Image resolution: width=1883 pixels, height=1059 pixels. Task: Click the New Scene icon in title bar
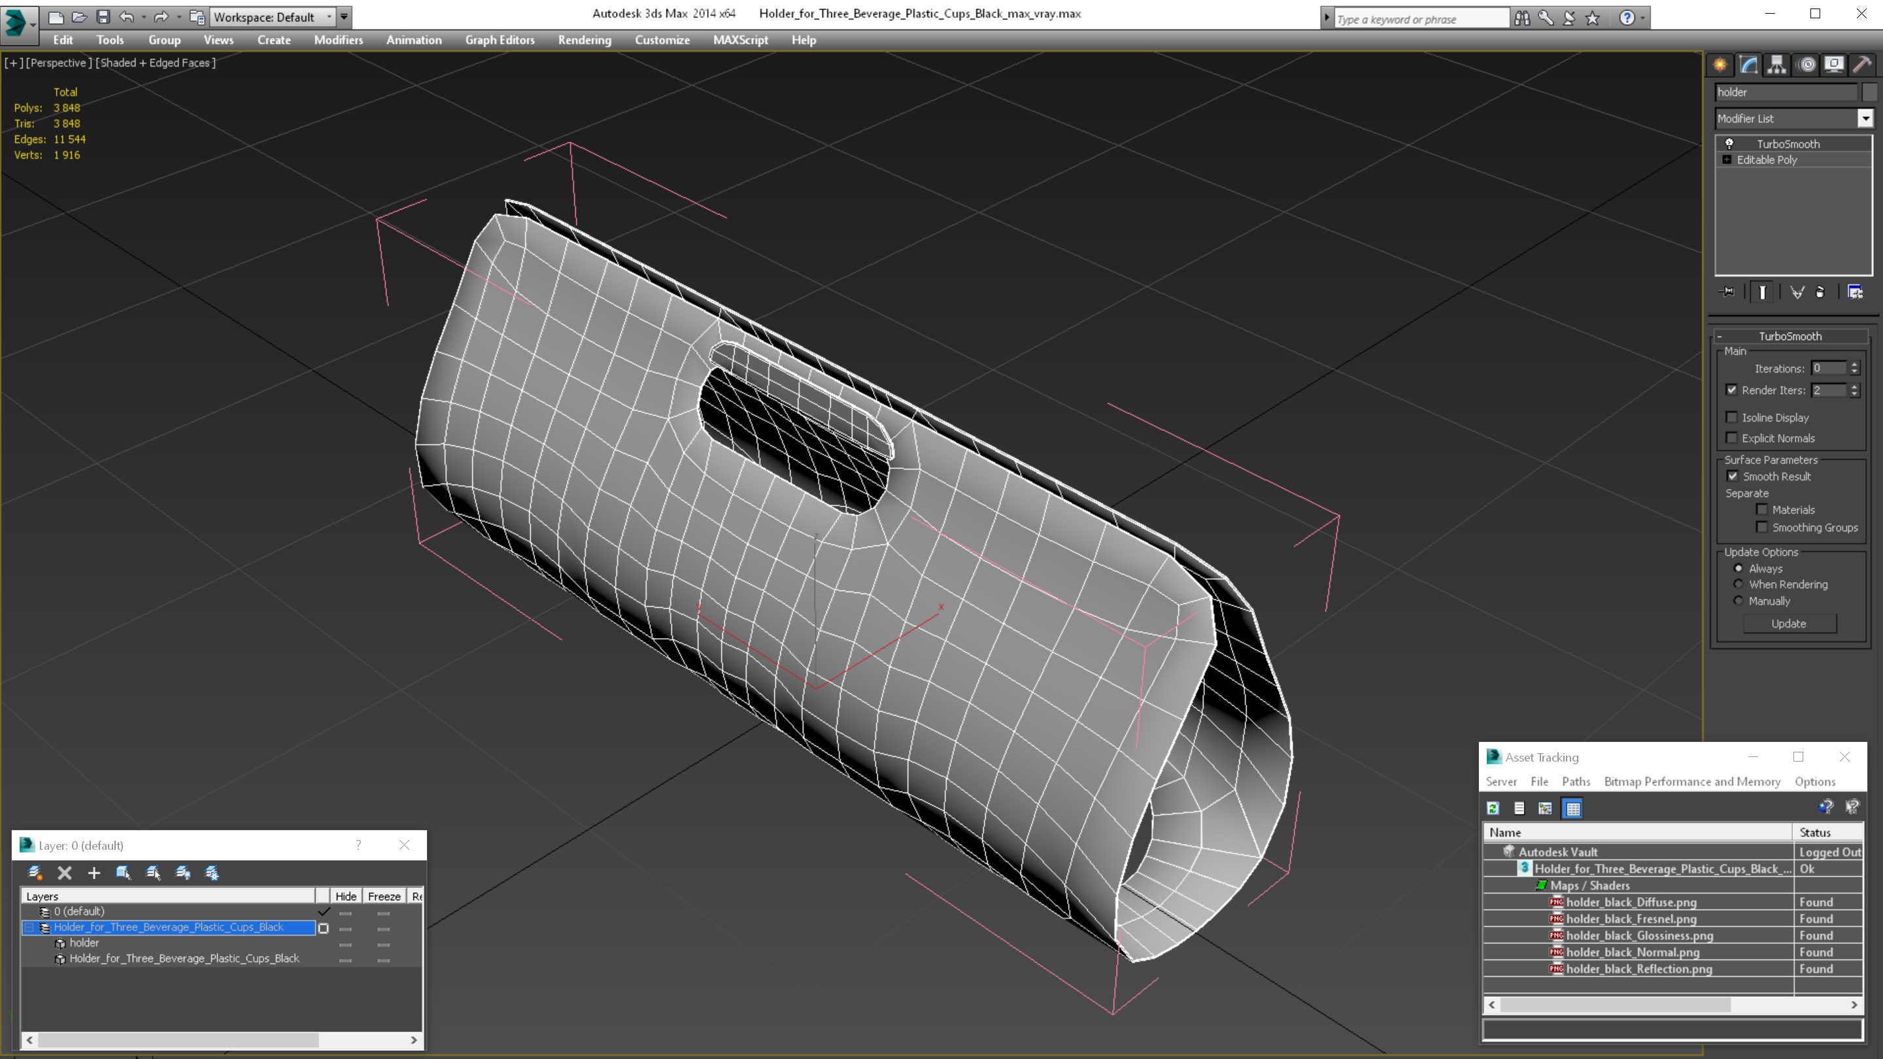pos(56,17)
